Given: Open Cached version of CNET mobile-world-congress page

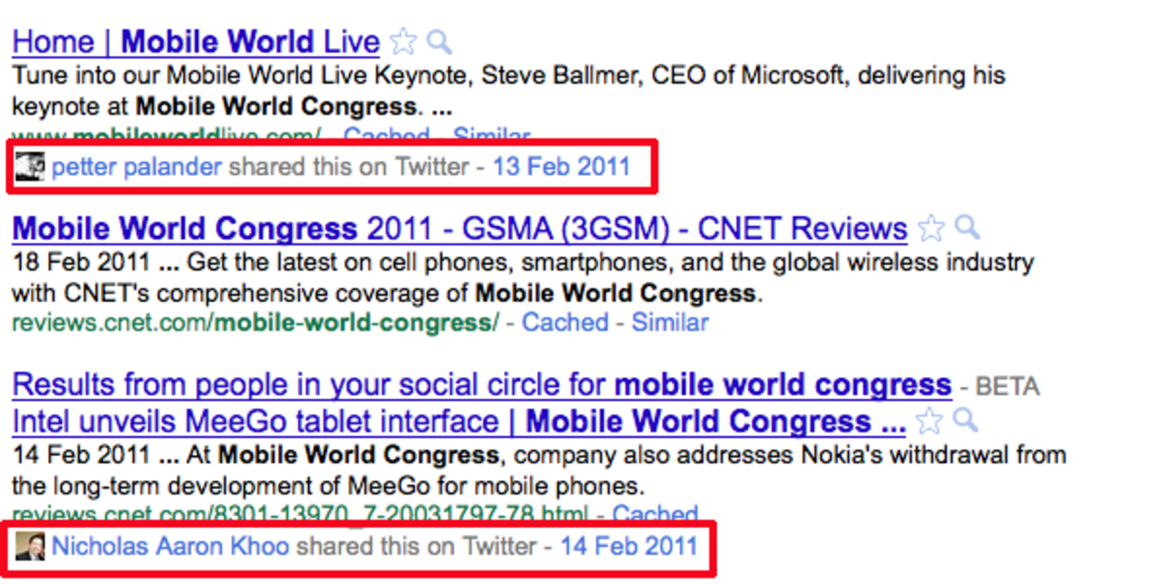Looking at the screenshot, I should 564,322.
